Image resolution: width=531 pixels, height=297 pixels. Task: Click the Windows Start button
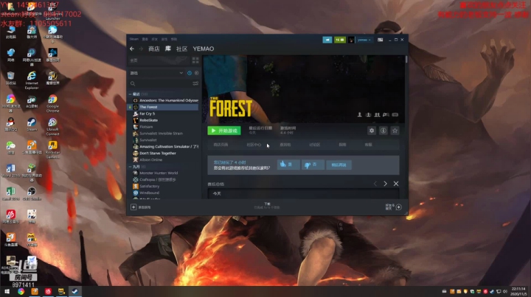click(7, 291)
